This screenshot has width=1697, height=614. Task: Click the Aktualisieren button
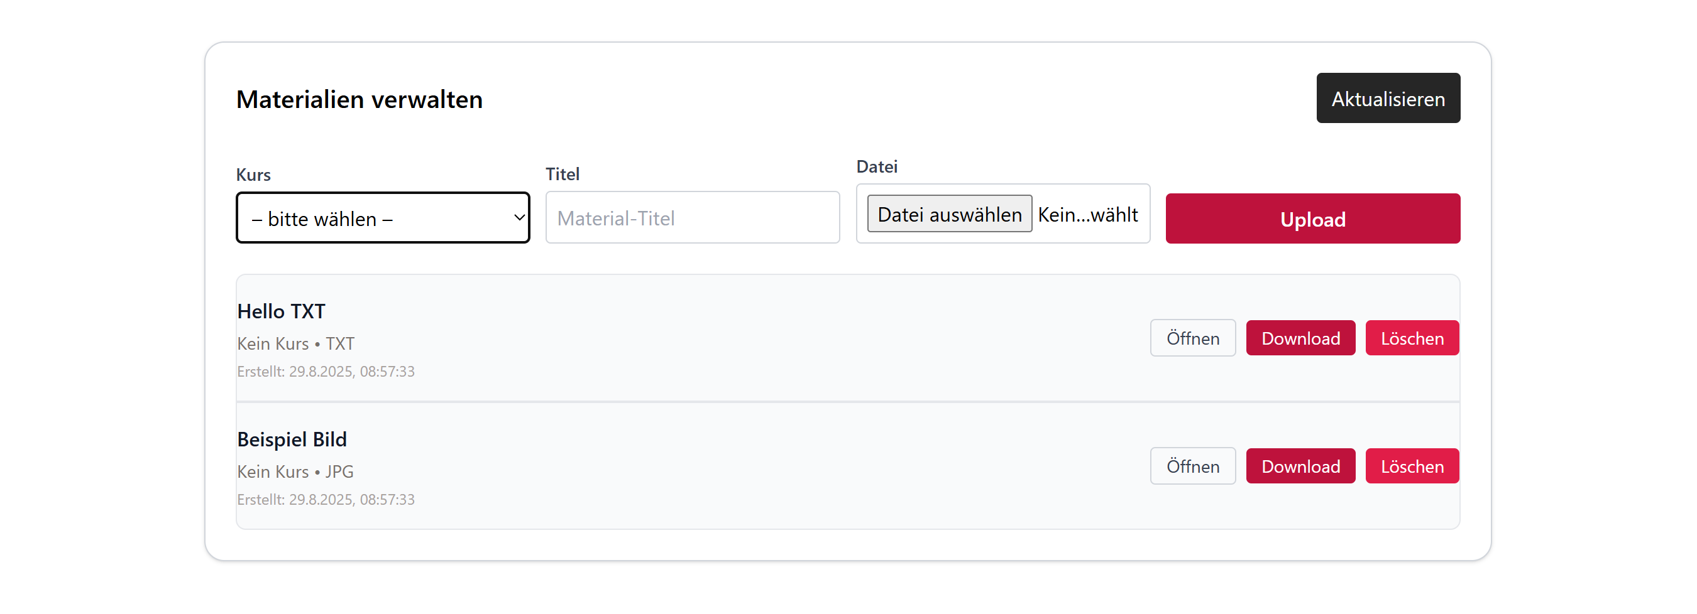(1387, 98)
